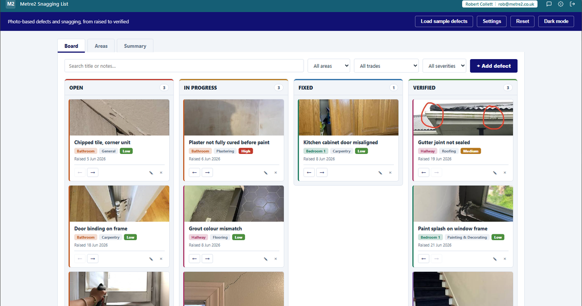Move Kitchen cabinet door card to Verified
This screenshot has height=306, width=582.
pyautogui.click(x=322, y=172)
